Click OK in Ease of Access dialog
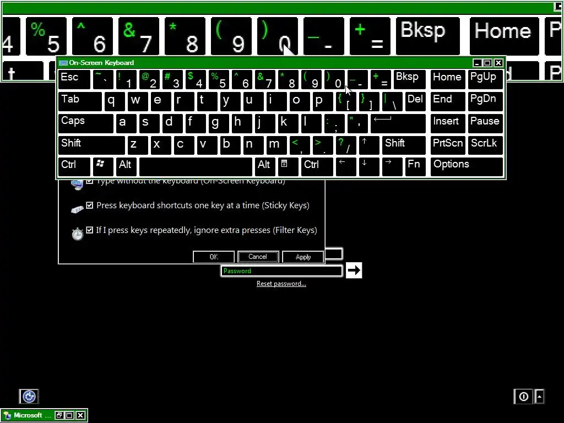The height and width of the screenshot is (423, 564). (x=214, y=257)
